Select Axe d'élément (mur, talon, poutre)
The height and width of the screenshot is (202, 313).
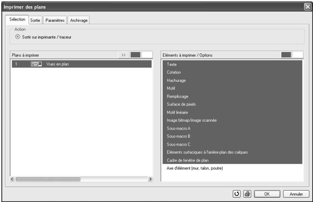coord(232,168)
